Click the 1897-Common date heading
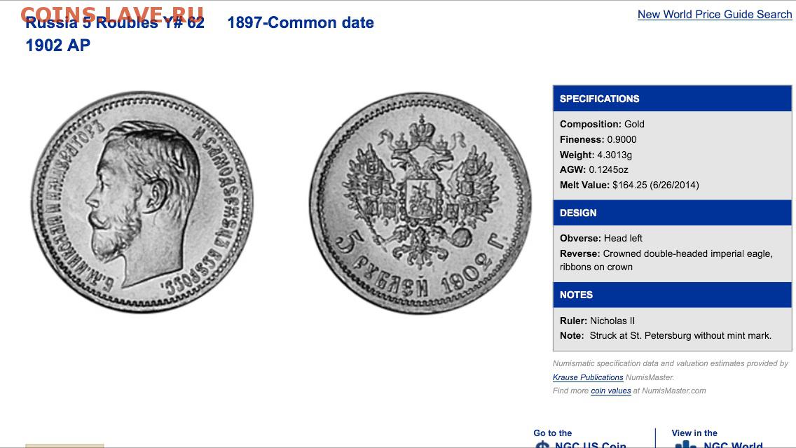 click(x=301, y=23)
